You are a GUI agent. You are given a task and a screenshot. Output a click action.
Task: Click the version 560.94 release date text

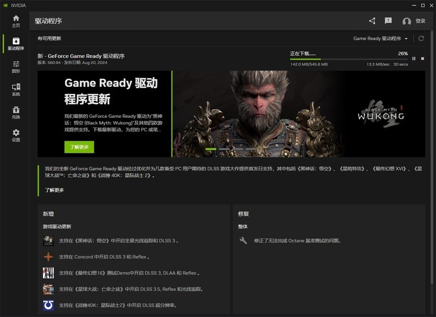pos(72,63)
